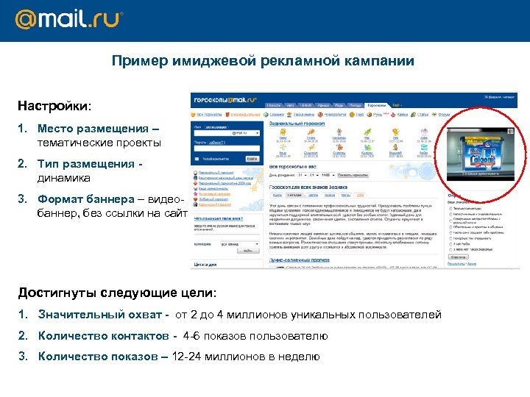This screenshot has height=397, width=530.
Task: Open the Лунно-солнечный прогноз link
Action: tap(299, 260)
